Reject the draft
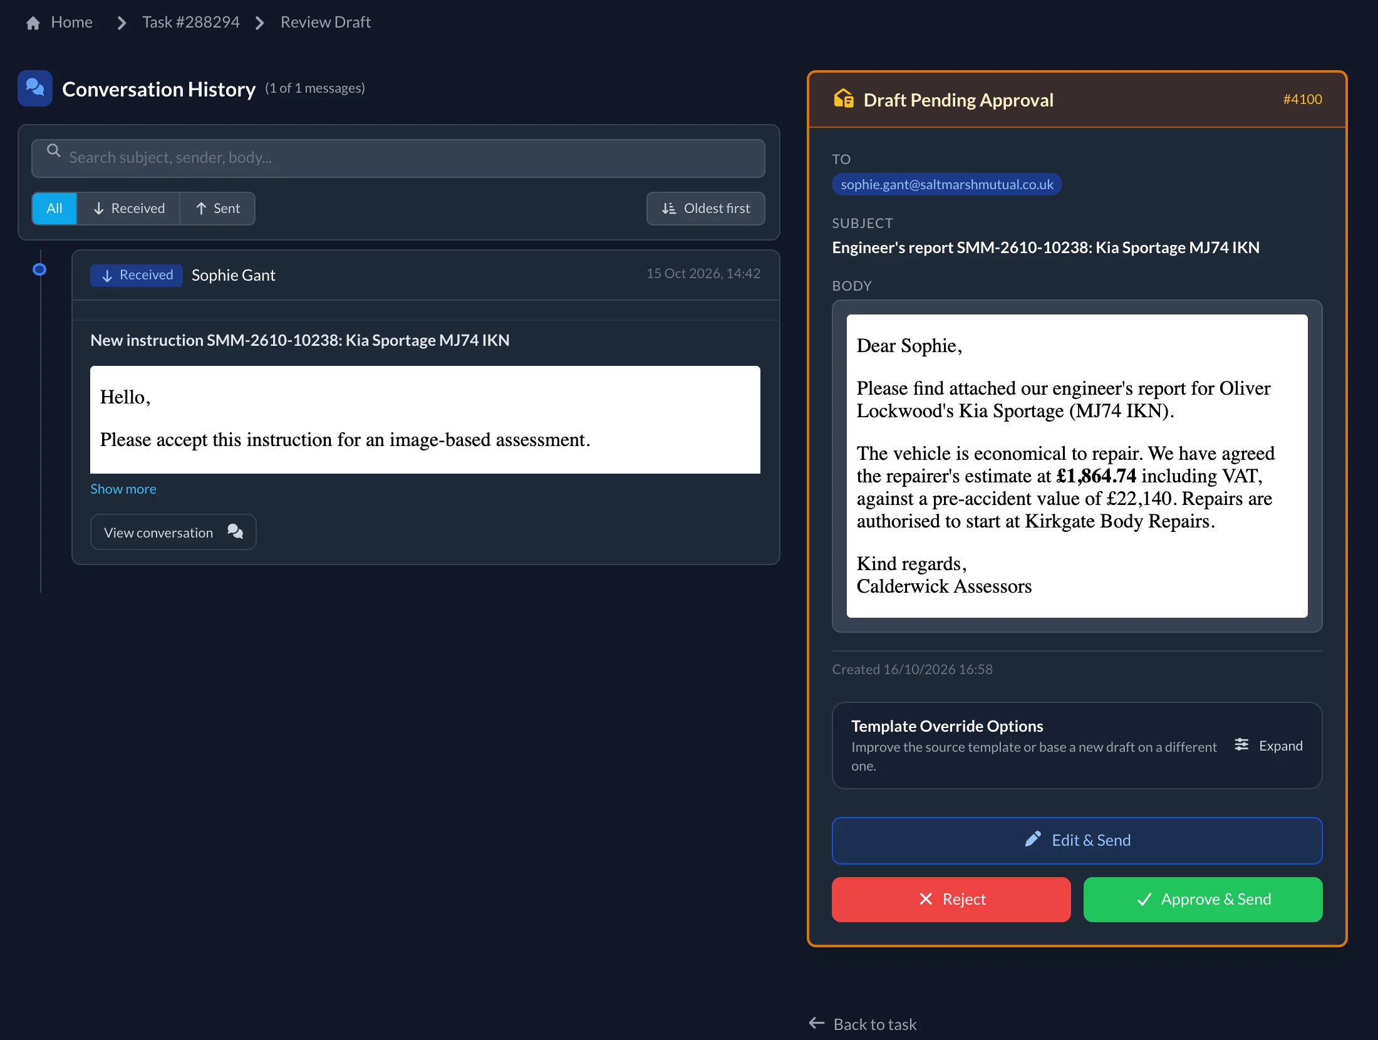This screenshot has height=1040, width=1378. tap(951, 900)
